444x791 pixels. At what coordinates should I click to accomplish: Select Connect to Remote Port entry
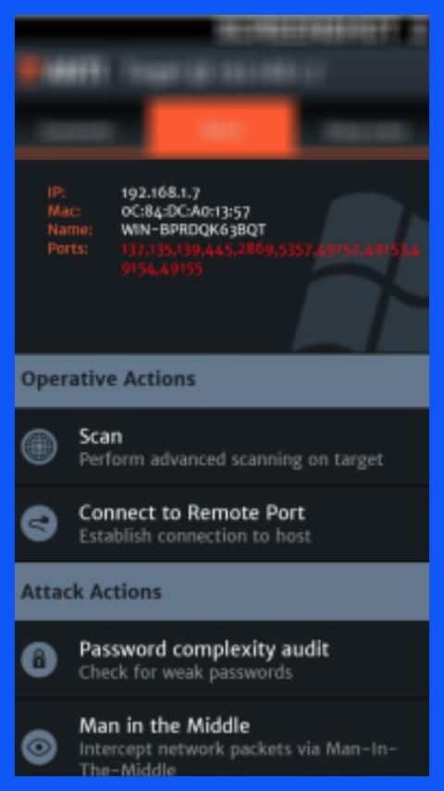(x=222, y=524)
